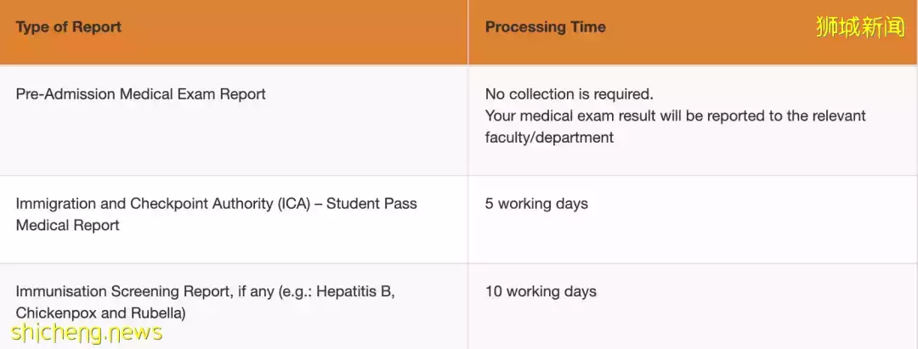This screenshot has height=349, width=918.
Task: Click the "Processing Time" column header
Action: (x=545, y=27)
